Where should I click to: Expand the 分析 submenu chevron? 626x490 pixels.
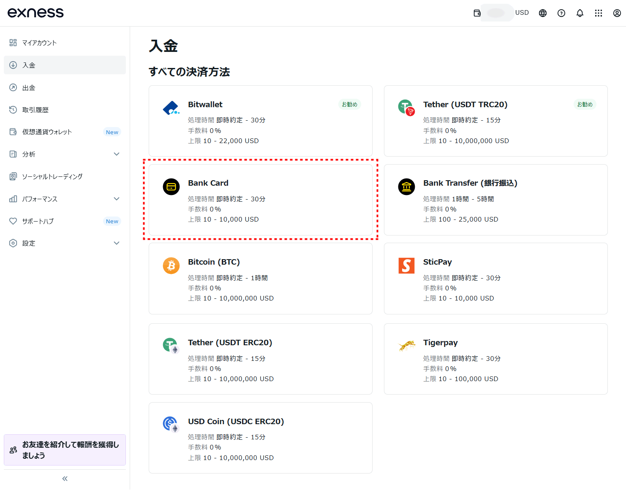click(117, 154)
